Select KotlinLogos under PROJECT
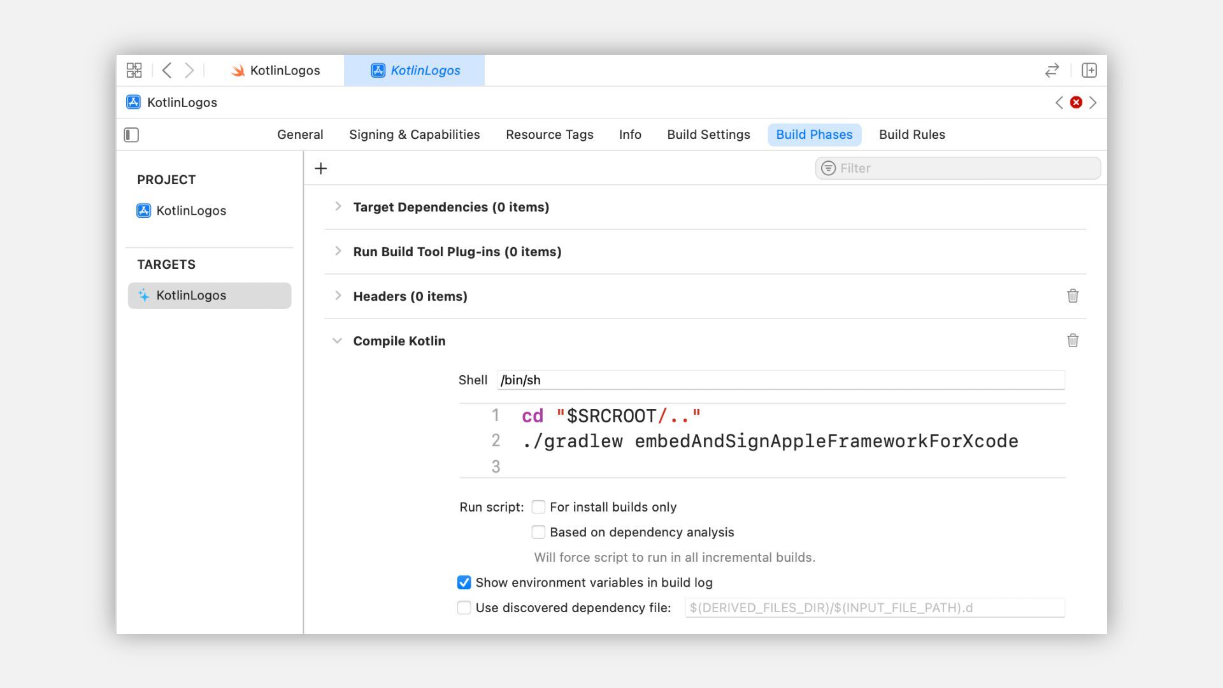1223x688 pixels. pos(191,211)
